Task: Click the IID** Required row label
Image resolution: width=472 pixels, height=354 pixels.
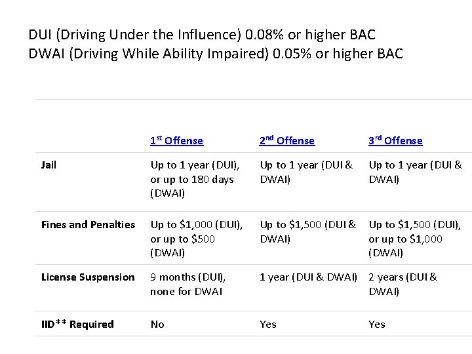Action: [77, 324]
